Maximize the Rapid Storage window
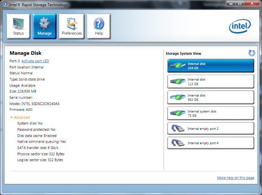Image resolution: width=262 pixels, height=195 pixels. (x=240, y=3)
